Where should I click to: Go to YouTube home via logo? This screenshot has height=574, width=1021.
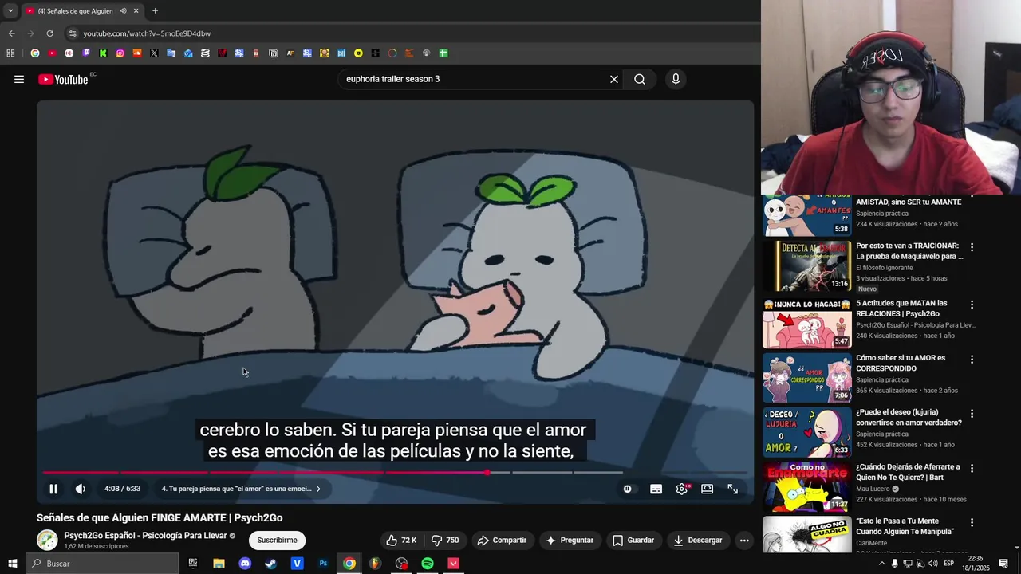(63, 79)
